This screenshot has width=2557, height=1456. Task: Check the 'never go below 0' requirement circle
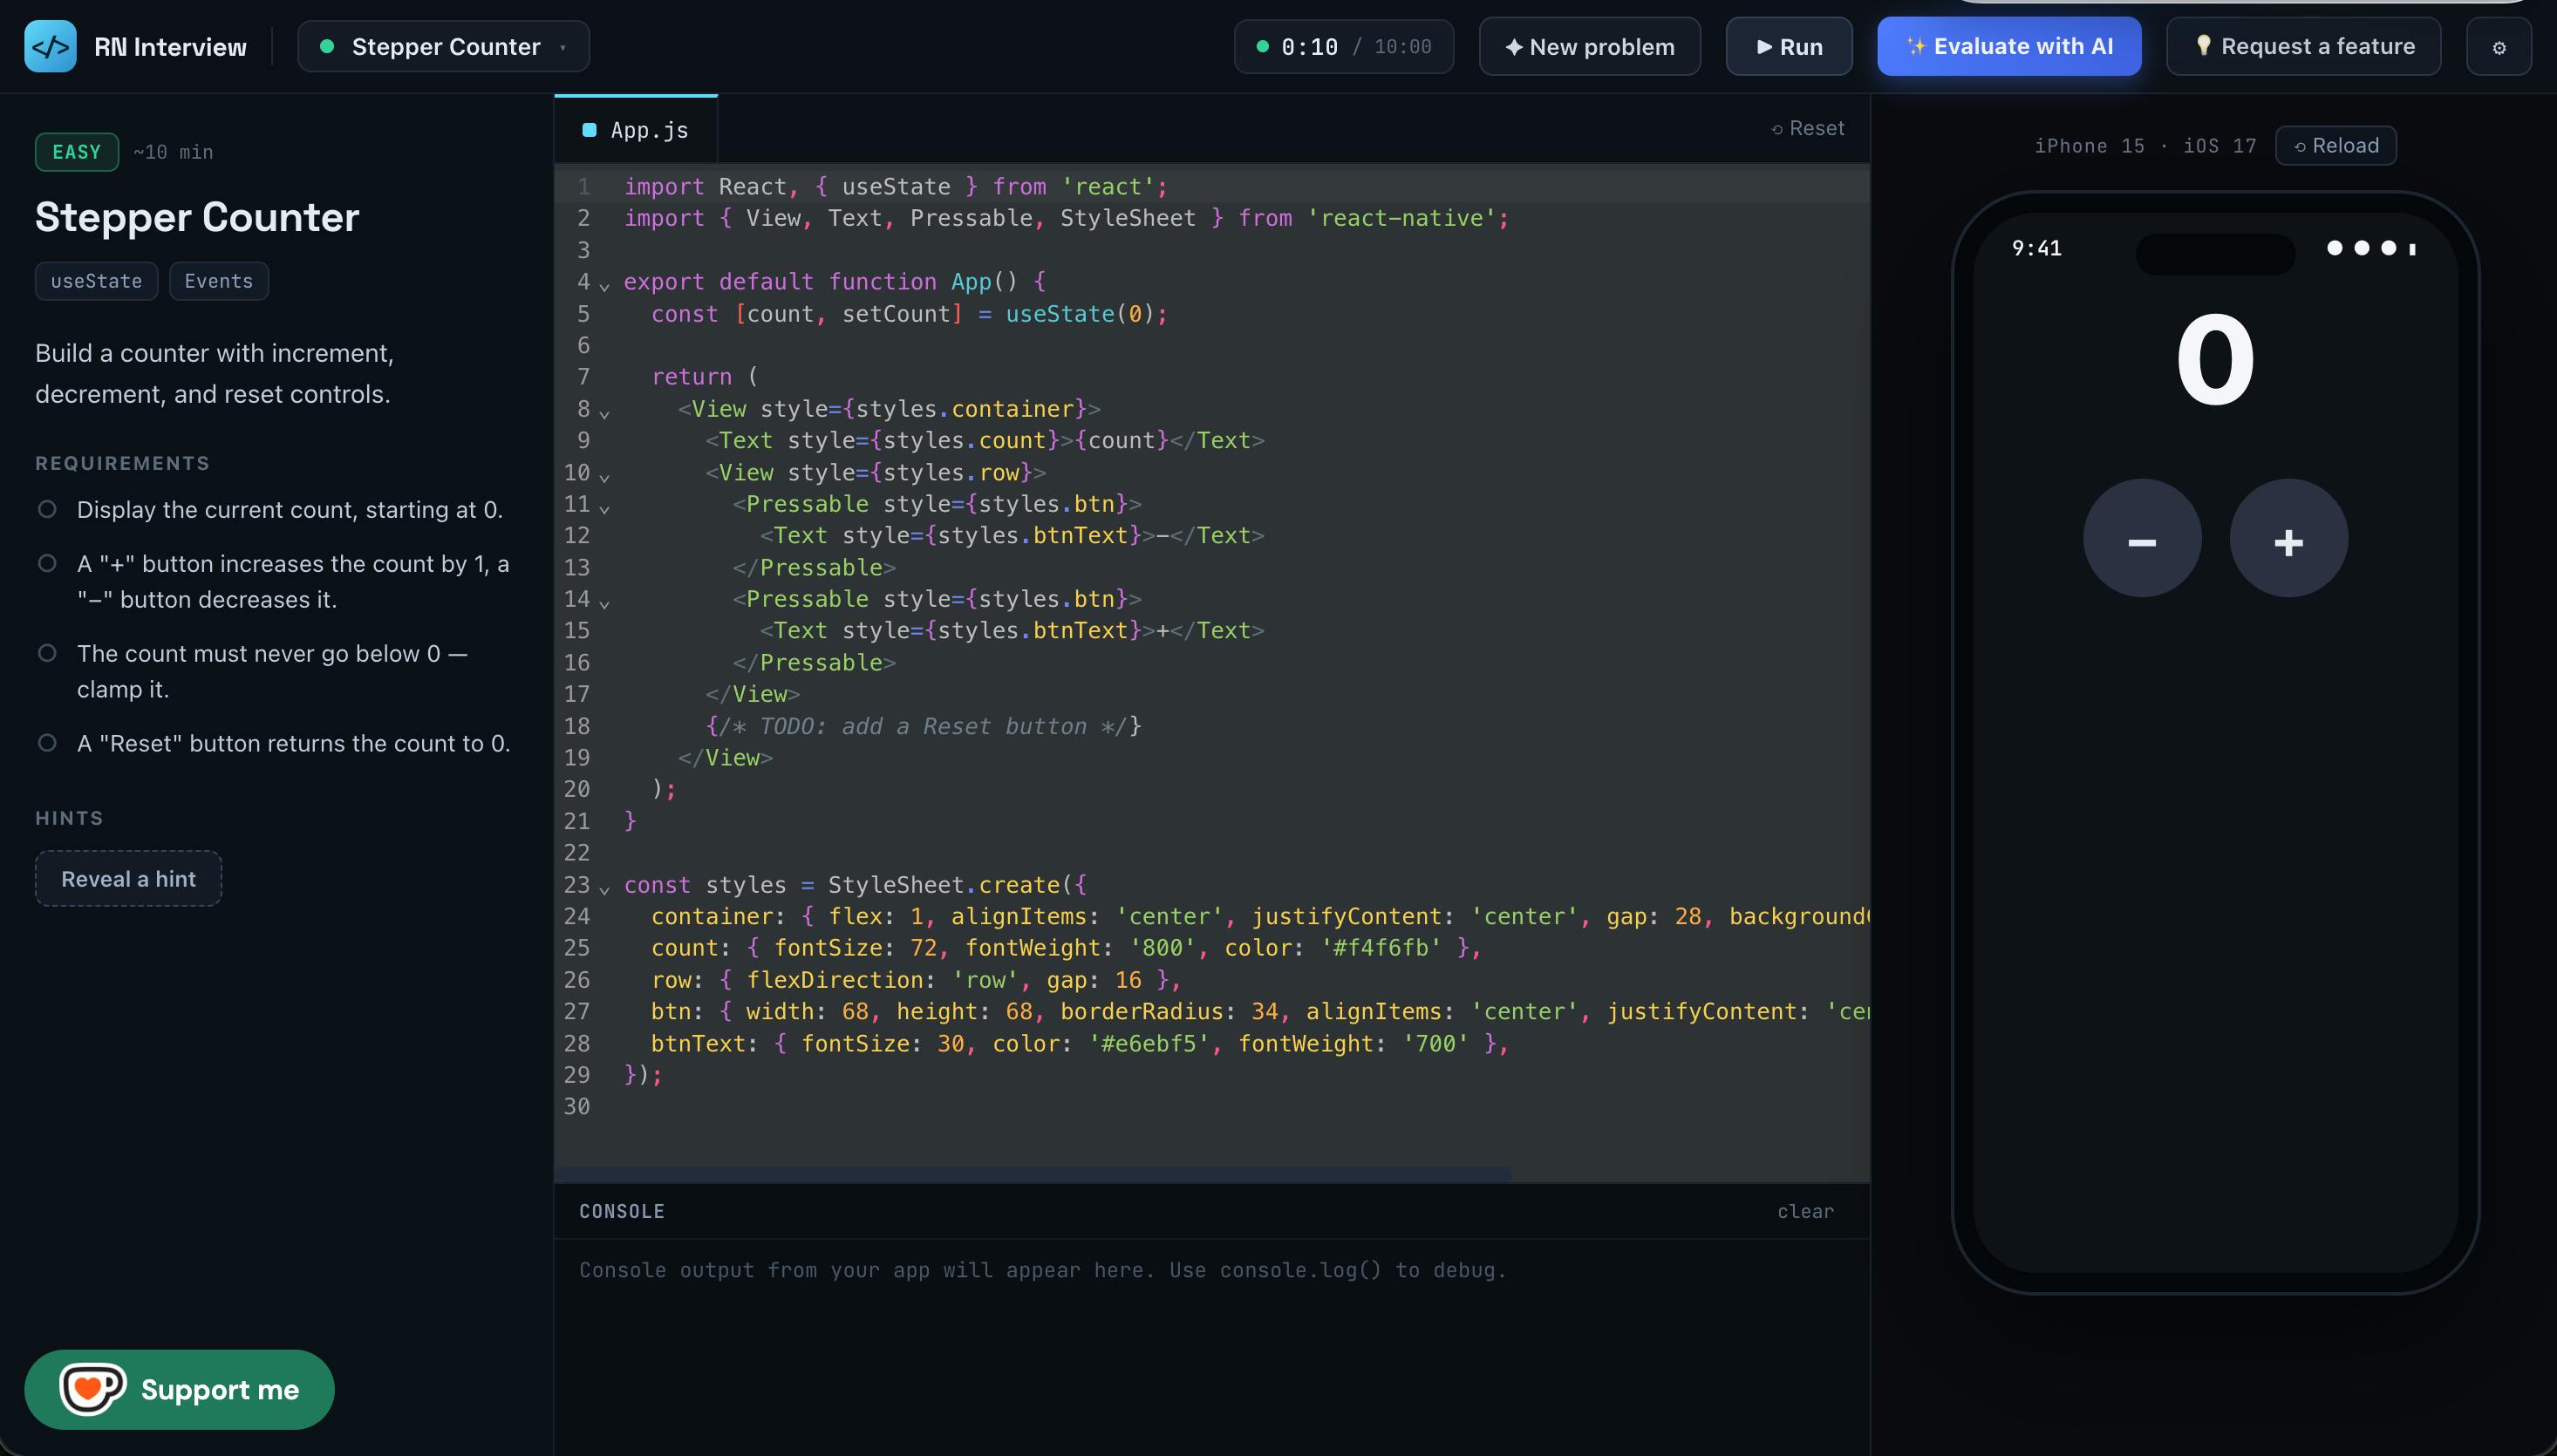(47, 653)
